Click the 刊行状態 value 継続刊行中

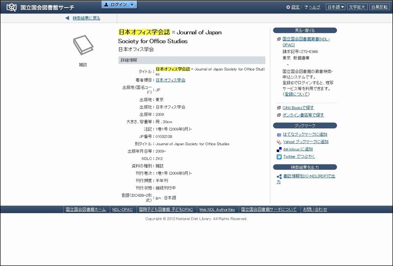(166, 188)
